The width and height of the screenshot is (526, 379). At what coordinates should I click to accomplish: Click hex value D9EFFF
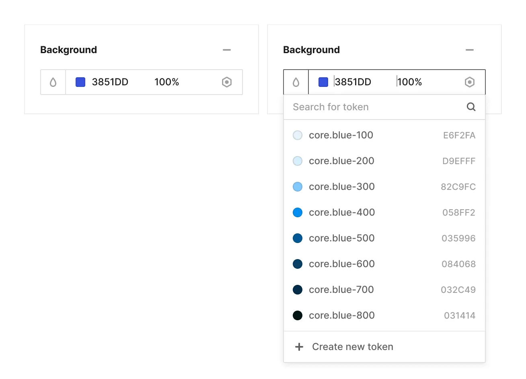coord(459,161)
